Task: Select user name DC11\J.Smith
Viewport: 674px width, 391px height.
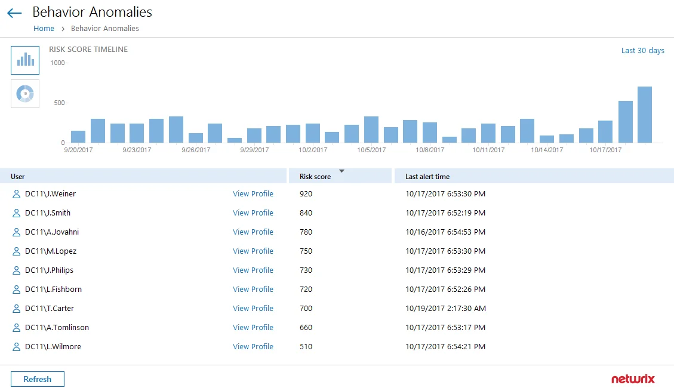Action: (48, 213)
